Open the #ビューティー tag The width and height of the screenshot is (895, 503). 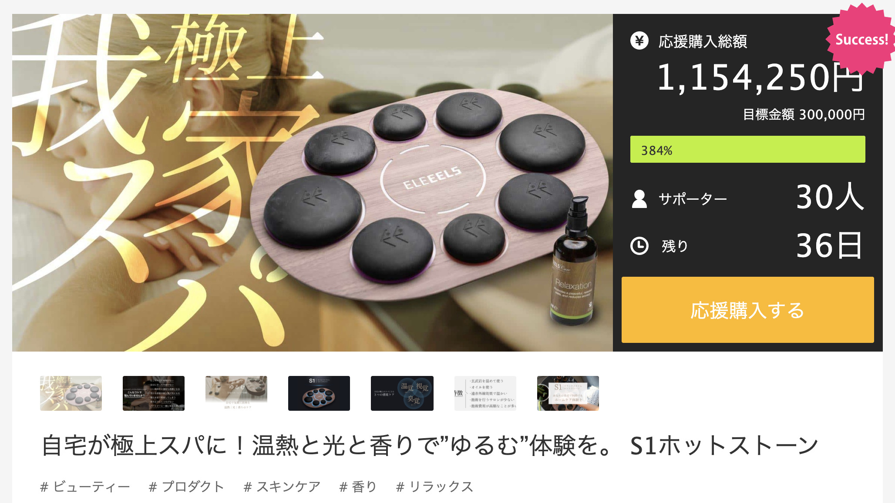(x=85, y=486)
